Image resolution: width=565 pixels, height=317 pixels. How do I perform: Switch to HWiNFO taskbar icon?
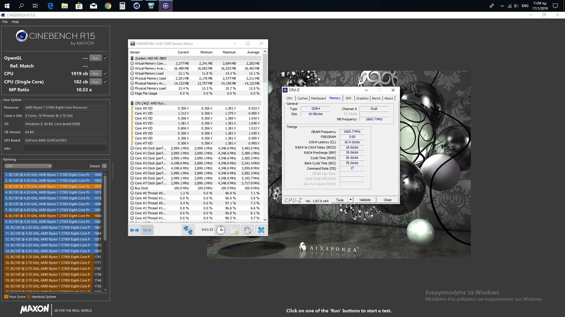click(151, 6)
